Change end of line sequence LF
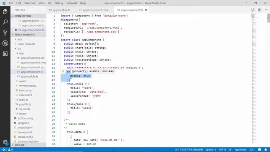The image size is (270, 152). pyautogui.click(x=230, y=149)
